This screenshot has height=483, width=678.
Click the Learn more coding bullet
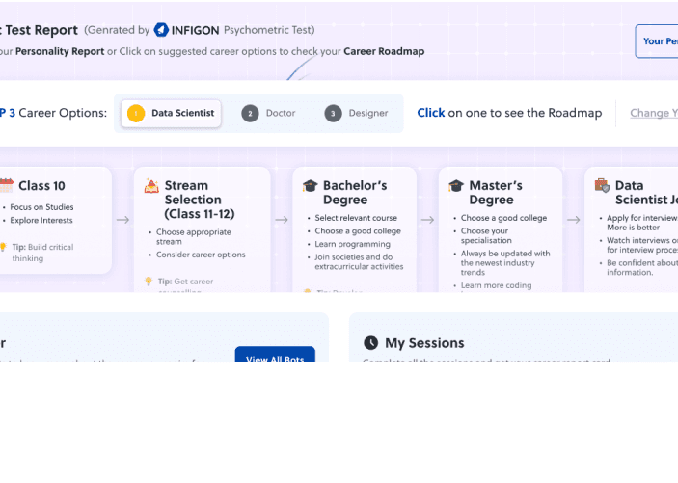[496, 285]
